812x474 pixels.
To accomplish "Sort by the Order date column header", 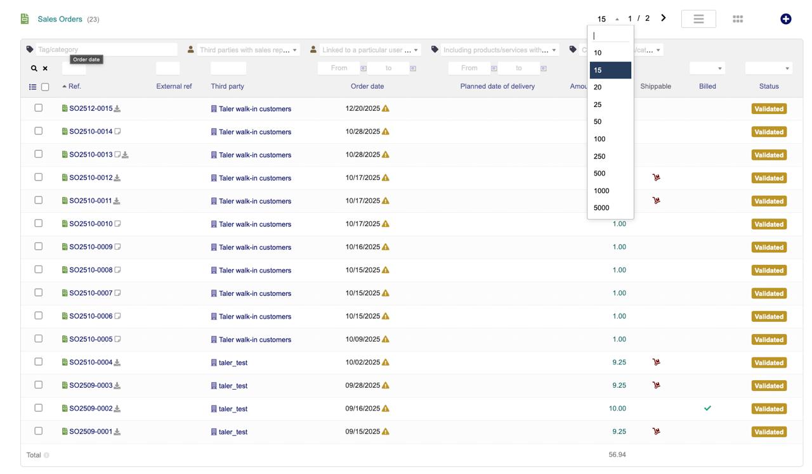I will coord(367,86).
